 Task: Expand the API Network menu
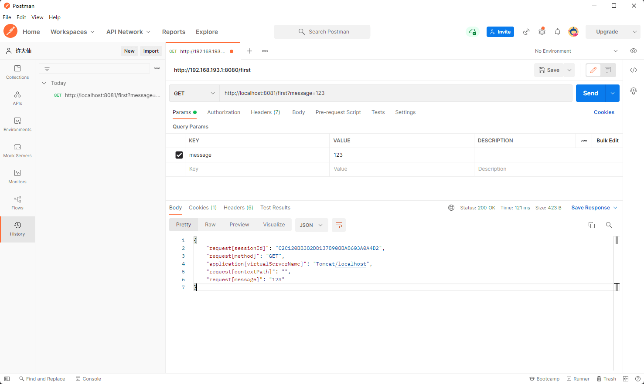(128, 32)
